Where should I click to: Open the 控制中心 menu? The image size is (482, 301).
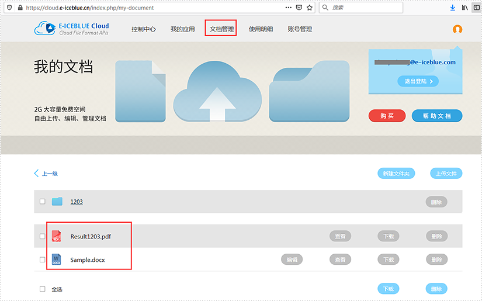coord(144,29)
